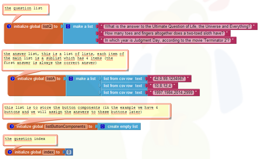Viewport: 260px width, 159px height.
Task: Toggle the comment icon on the listButtonComponents block
Action: coord(11,127)
